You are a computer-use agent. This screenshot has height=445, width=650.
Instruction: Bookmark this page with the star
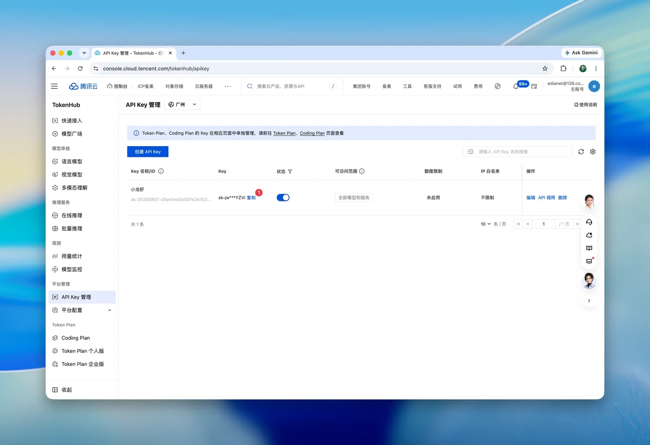(x=545, y=68)
